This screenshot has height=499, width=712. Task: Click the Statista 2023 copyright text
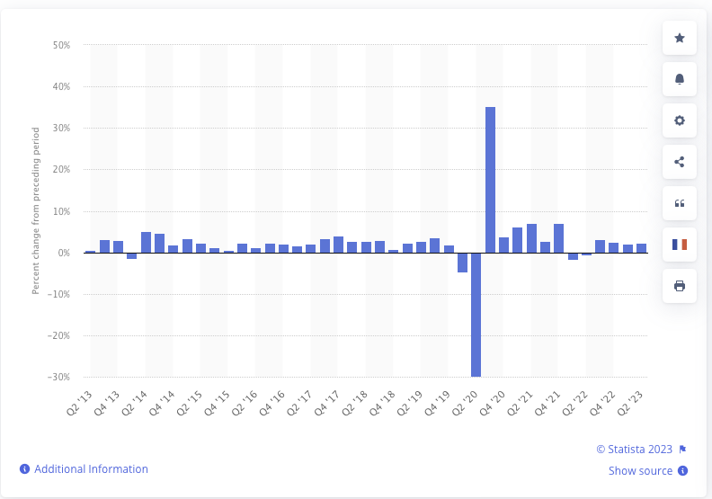pos(635,450)
